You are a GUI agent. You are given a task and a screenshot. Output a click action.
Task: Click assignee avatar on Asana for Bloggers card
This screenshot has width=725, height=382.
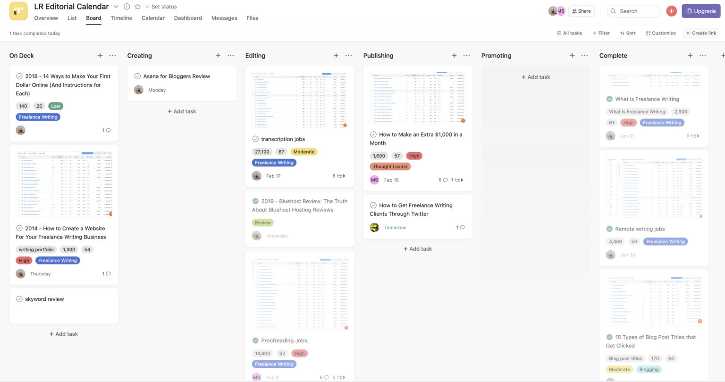click(x=139, y=90)
